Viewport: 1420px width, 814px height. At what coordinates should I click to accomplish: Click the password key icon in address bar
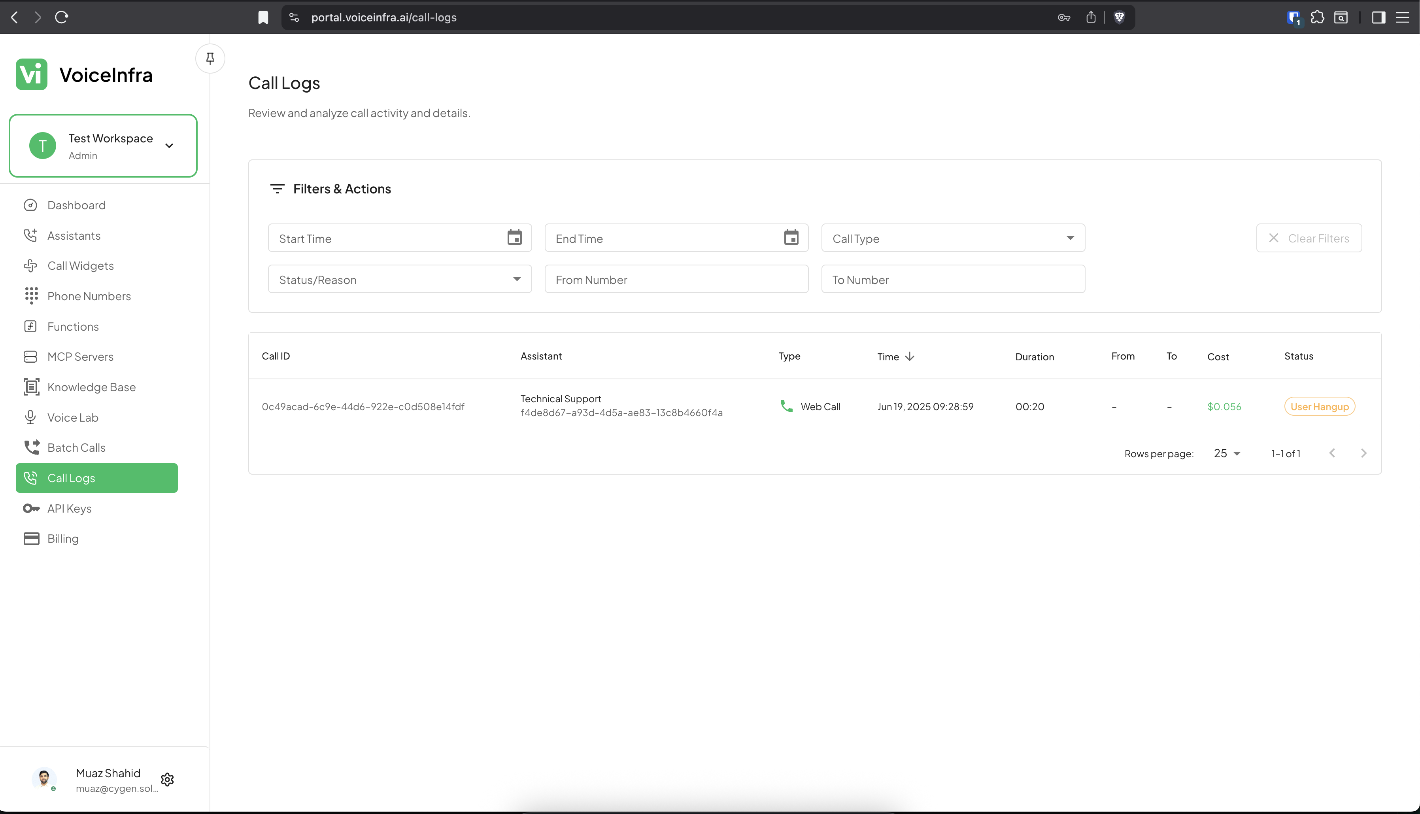tap(1063, 17)
